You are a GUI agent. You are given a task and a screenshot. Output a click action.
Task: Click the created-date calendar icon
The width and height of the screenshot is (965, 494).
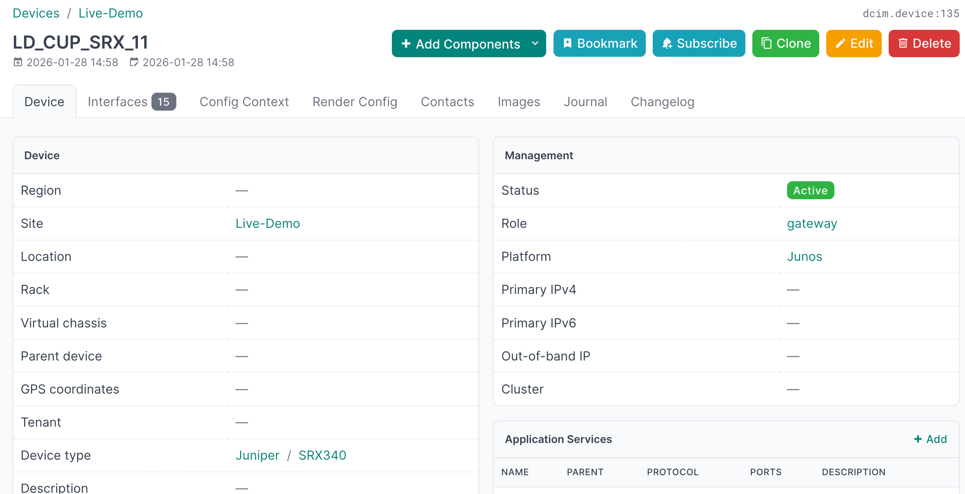point(18,62)
